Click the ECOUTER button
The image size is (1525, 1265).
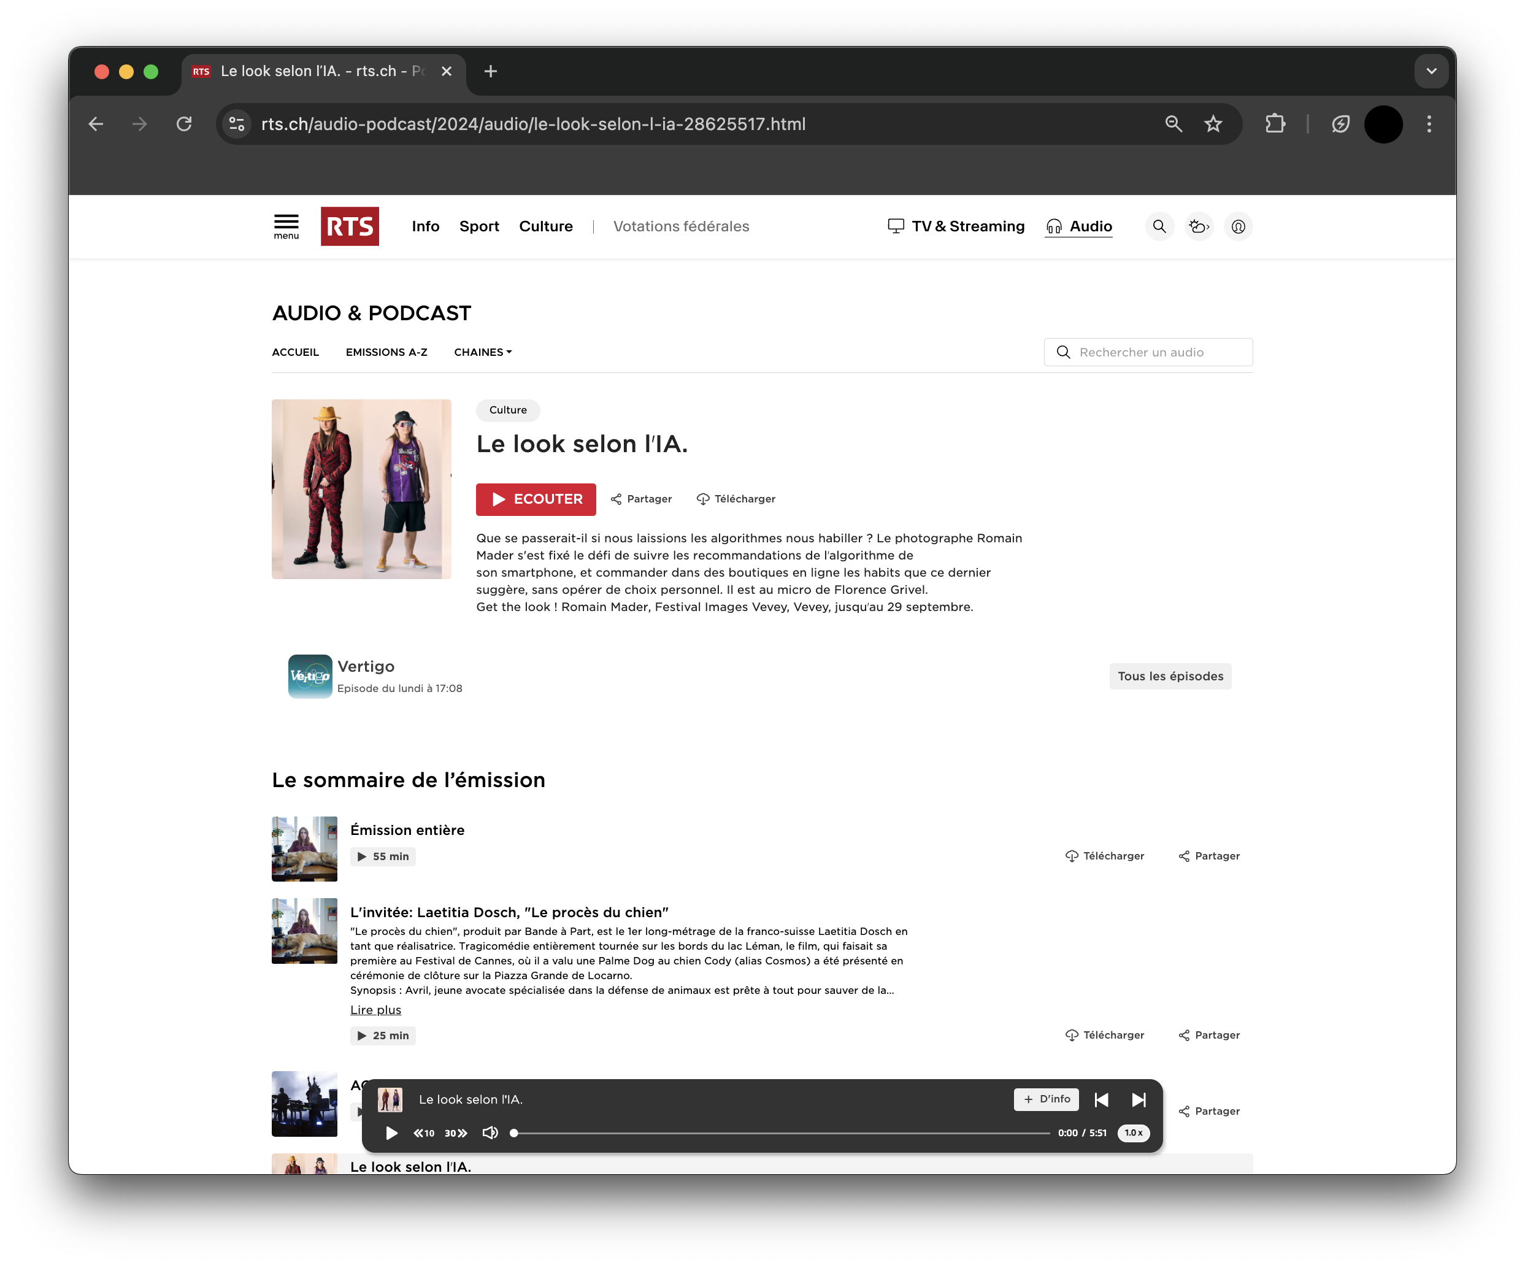pyautogui.click(x=536, y=499)
